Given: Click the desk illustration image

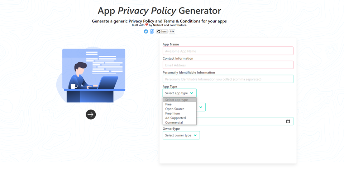Looking at the screenshot, I should (x=91, y=74).
